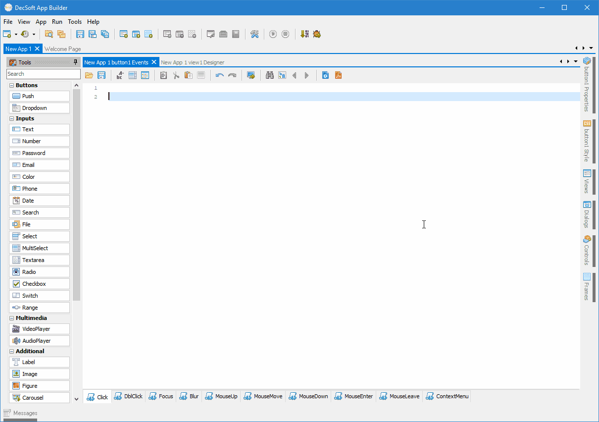Viewport: 599px width, 422px height.
Task: Click the Stop app icon
Action: coord(285,34)
